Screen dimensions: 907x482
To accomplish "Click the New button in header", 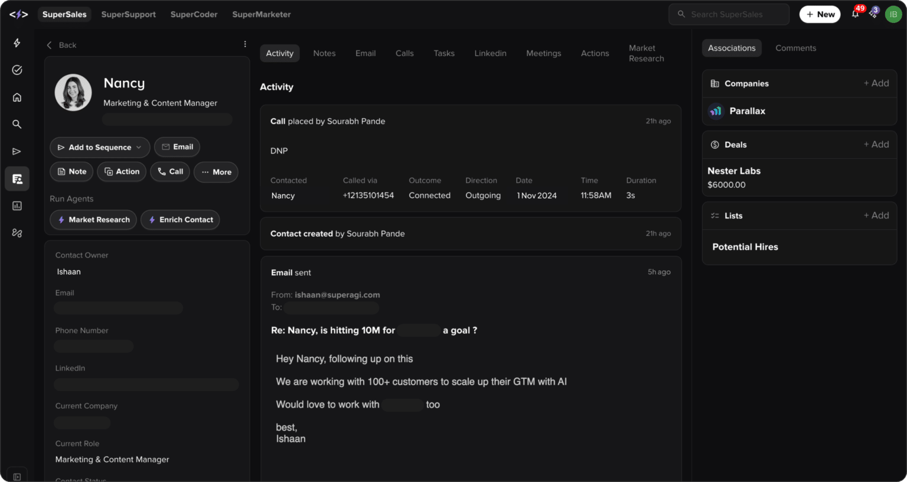I will pyautogui.click(x=820, y=14).
